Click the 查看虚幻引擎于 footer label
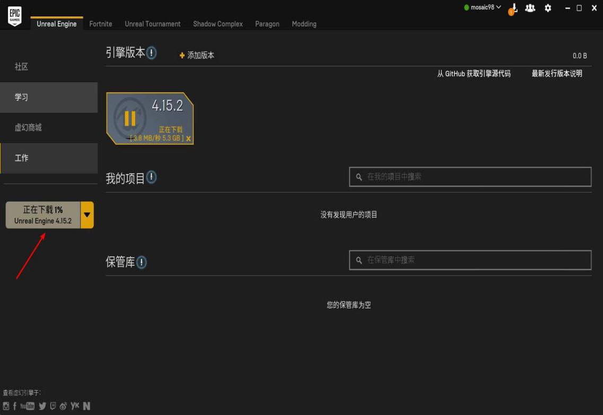603x415 pixels. [x=22, y=393]
